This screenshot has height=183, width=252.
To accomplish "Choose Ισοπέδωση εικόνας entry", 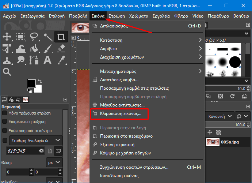I will pyautogui.click(x=147, y=176).
